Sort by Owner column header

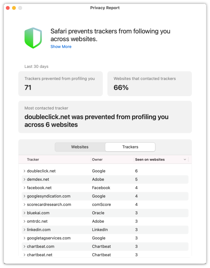coord(112,159)
